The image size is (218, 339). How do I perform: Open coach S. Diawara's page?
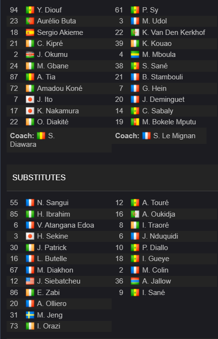coord(32,140)
